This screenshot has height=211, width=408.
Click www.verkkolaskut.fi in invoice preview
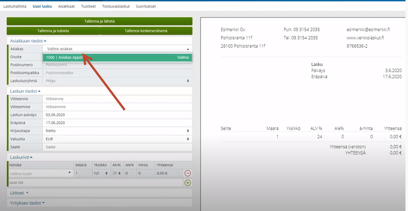(365, 38)
